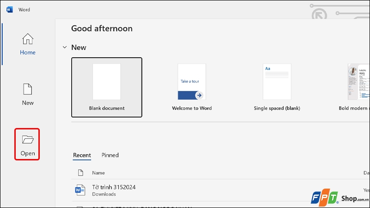Viewport: 370px width, 208px height.
Task: Click the New blank page sidebar icon
Action: point(28,89)
